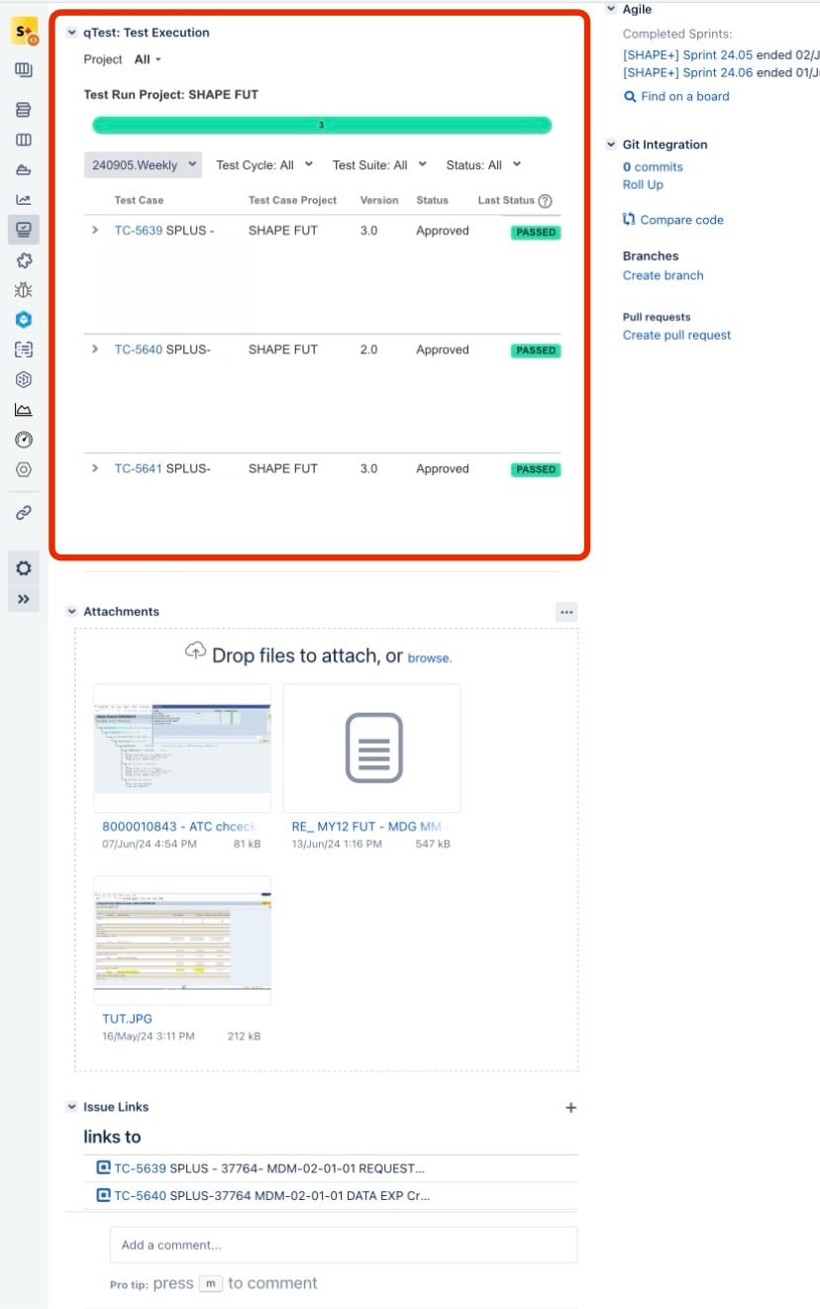Image resolution: width=820 pixels, height=1309 pixels.
Task: Click PASSED badge on TC-5639 row
Action: coord(536,233)
